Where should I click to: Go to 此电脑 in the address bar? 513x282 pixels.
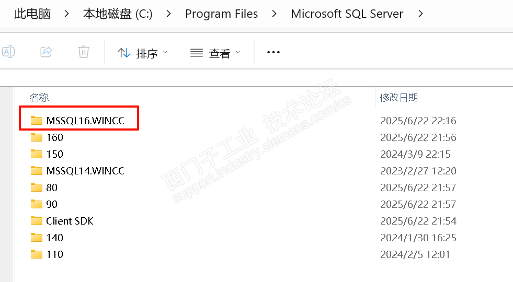tap(32, 14)
